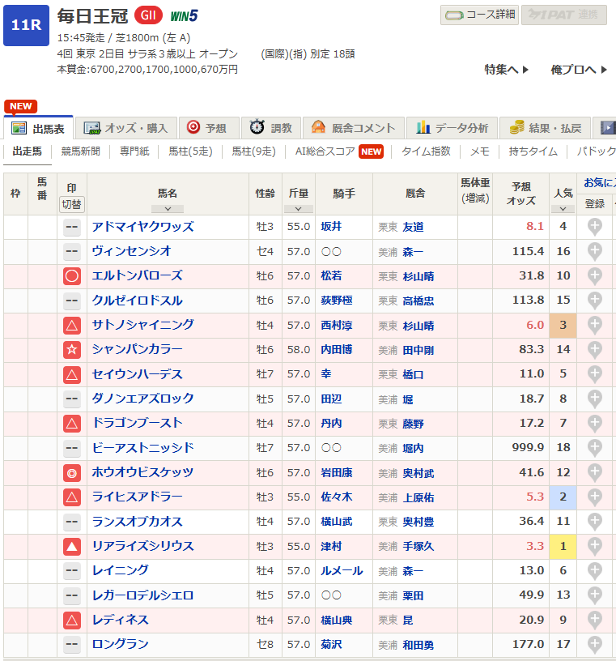
Task: Open the 結果・払戻 tab
Action: (546, 128)
